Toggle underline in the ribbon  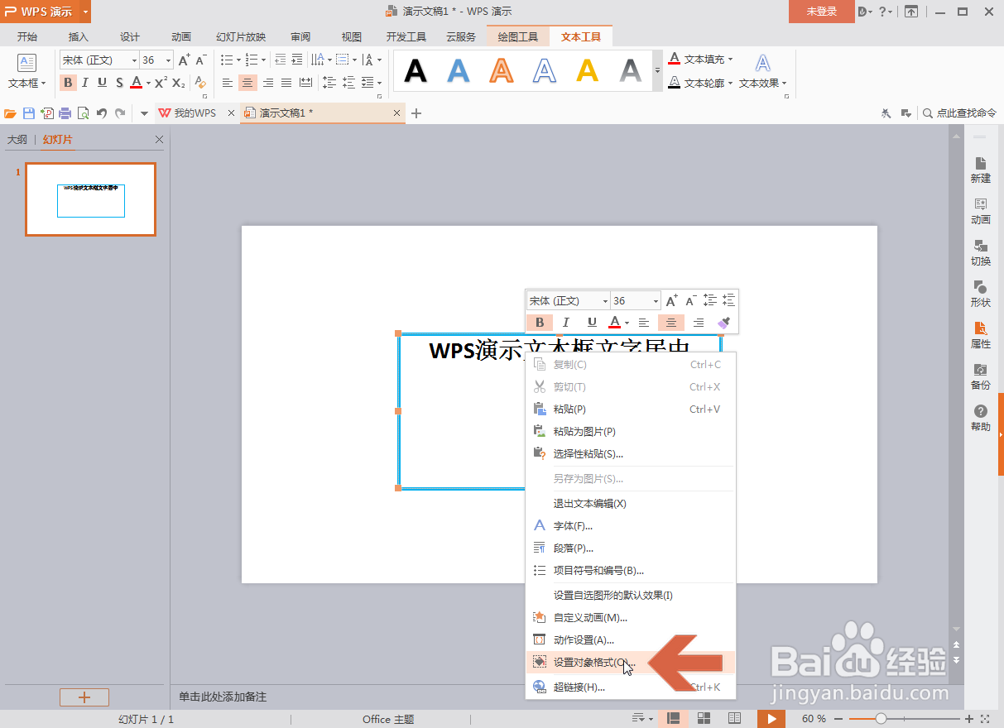102,83
